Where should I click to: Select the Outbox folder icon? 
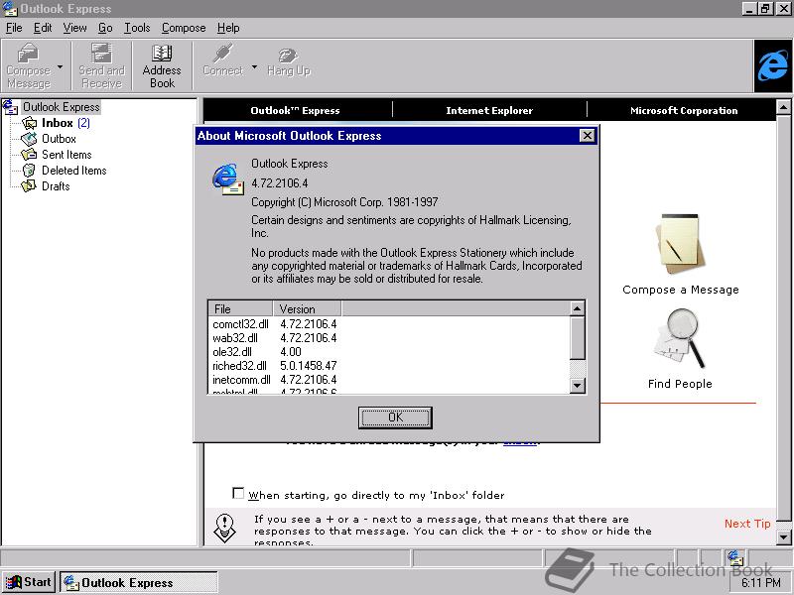click(29, 139)
